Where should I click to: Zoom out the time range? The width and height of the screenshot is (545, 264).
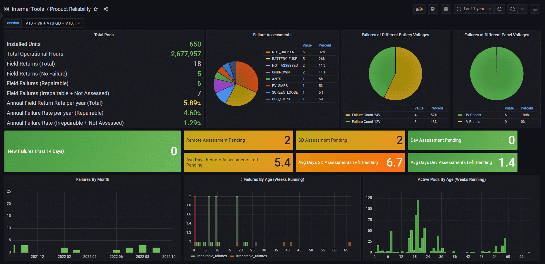pyautogui.click(x=500, y=9)
